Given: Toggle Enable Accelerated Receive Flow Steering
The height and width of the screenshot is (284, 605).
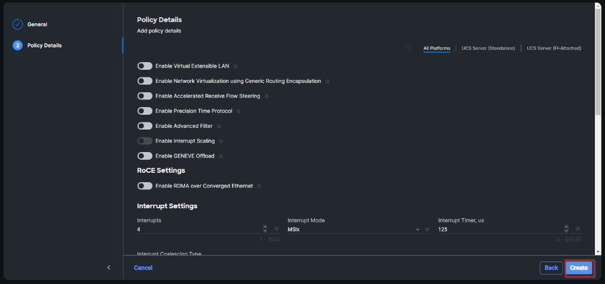Looking at the screenshot, I should click(x=145, y=96).
